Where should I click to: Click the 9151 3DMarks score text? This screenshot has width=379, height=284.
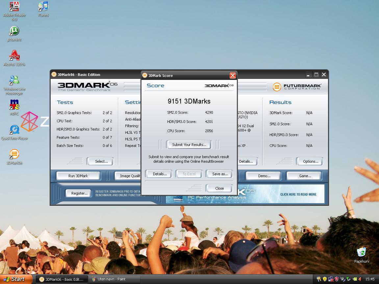pyautogui.click(x=189, y=101)
